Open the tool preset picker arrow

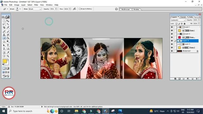tap(7, 9)
